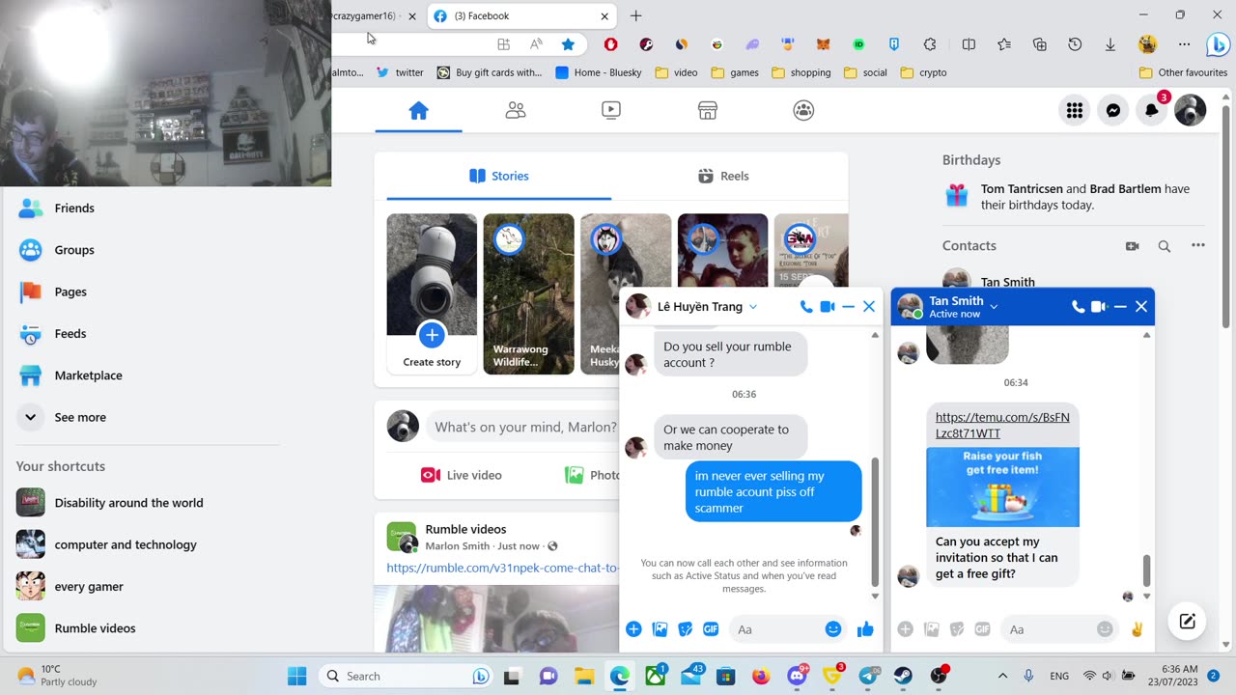Open the Windows Start menu
This screenshot has width=1236, height=695.
296,676
